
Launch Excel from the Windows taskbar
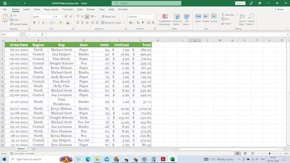click(172, 159)
